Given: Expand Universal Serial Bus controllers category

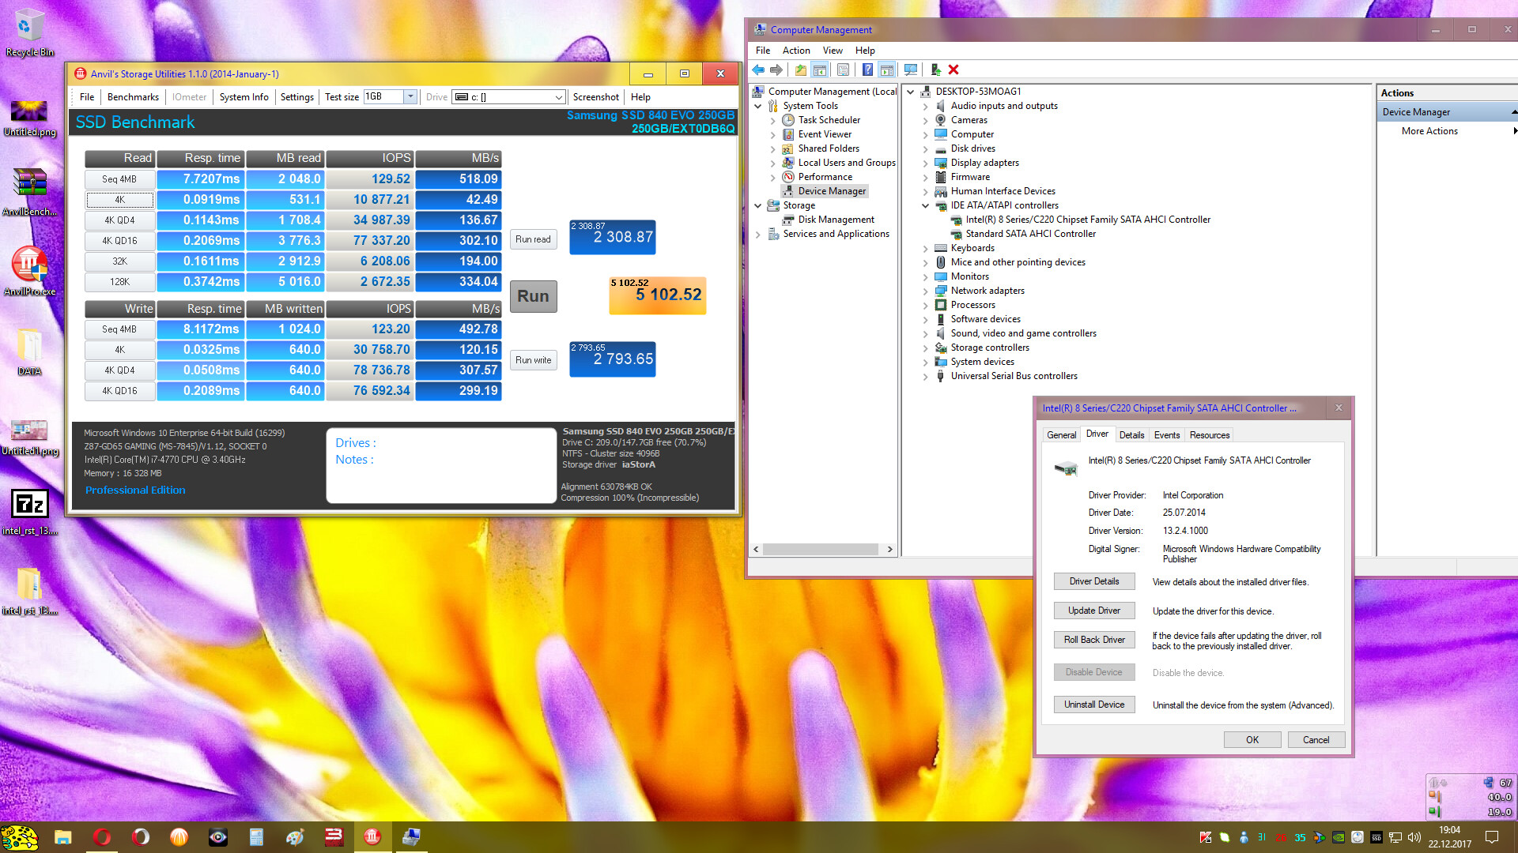Looking at the screenshot, I should (x=925, y=376).
